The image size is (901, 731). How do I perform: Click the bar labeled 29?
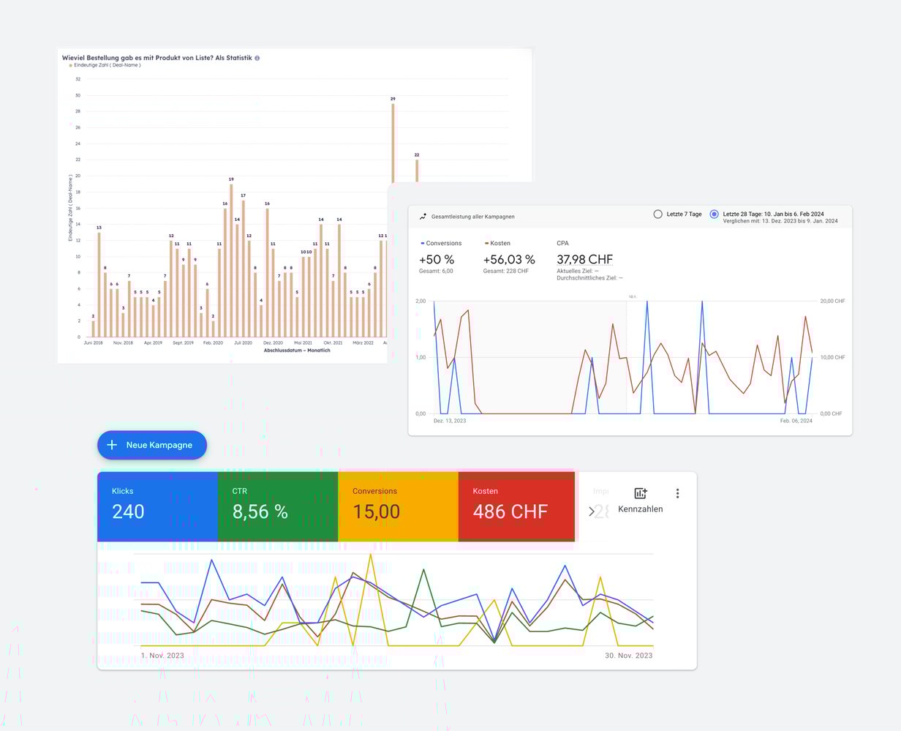click(x=393, y=143)
